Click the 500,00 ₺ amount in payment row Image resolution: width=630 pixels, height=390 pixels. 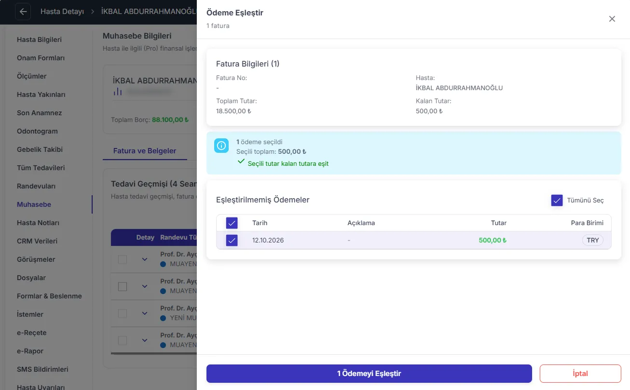[493, 240]
